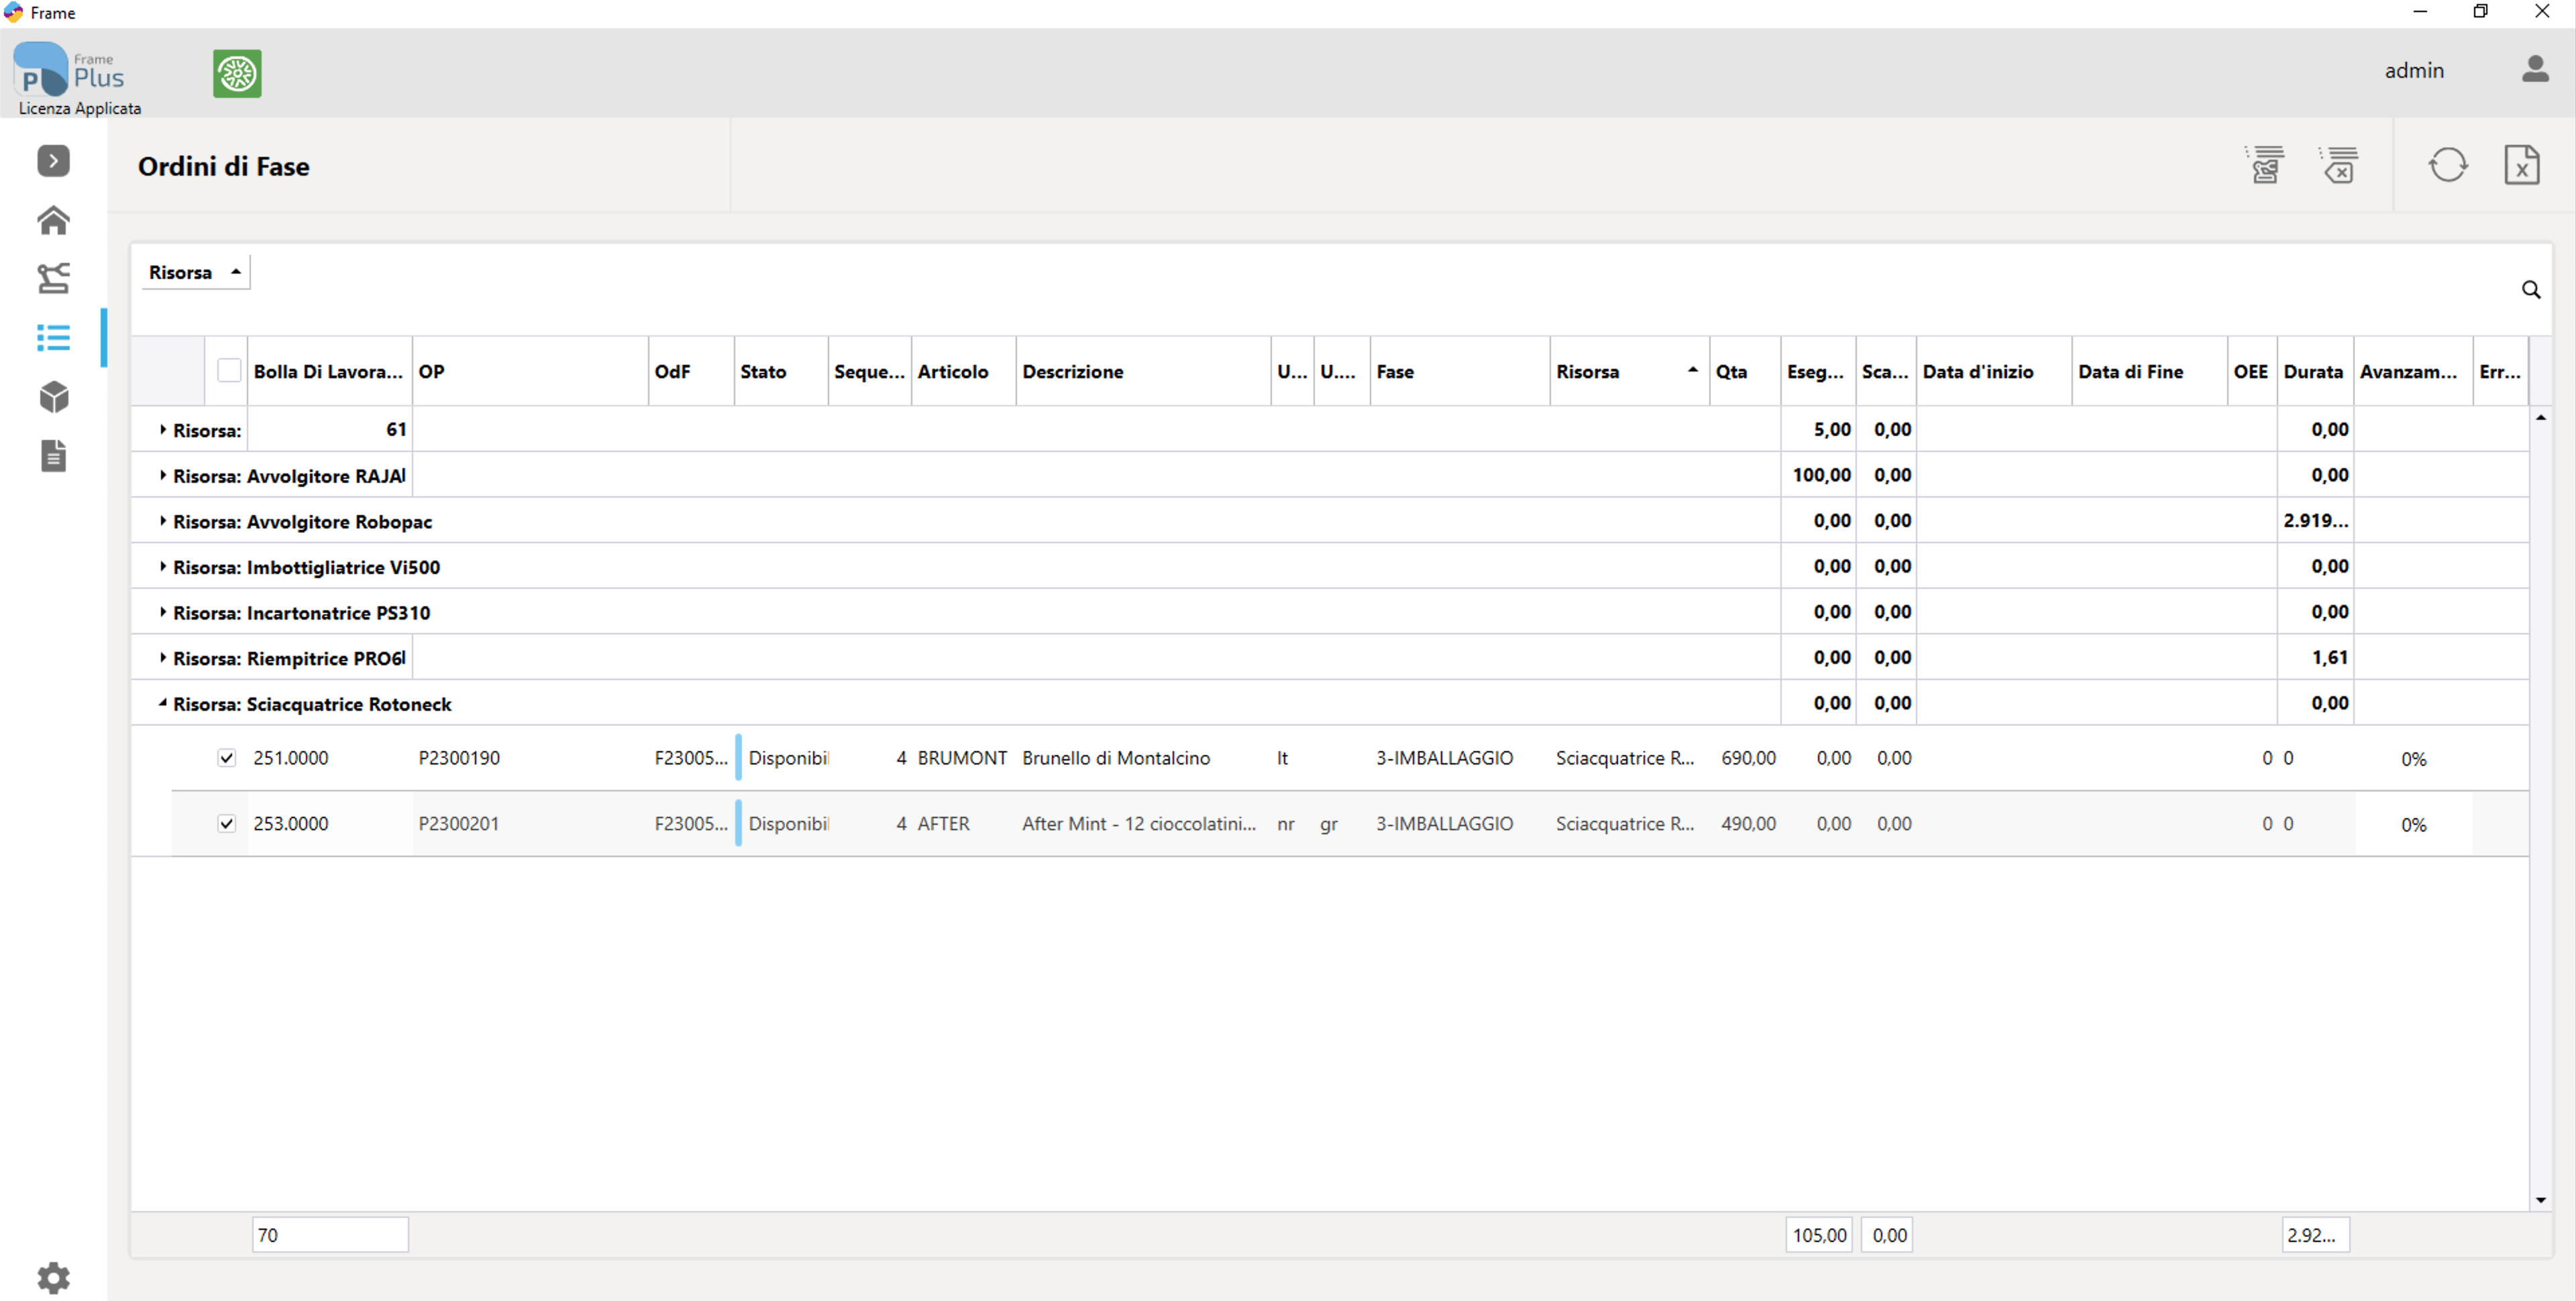The height and width of the screenshot is (1301, 2576).
Task: Uncheck the row 251.0000 checkbox
Action: (x=227, y=758)
